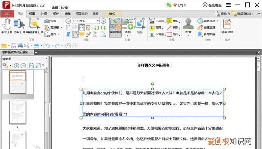This screenshot has height=149, width=262.
Task: Select the Arrow (箭头) annotation tool
Action: [174, 28]
